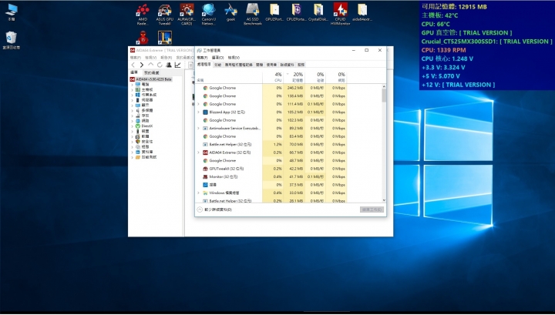Expand the Computer node in AIDA64 tree
The image size is (555, 315).
132,85
